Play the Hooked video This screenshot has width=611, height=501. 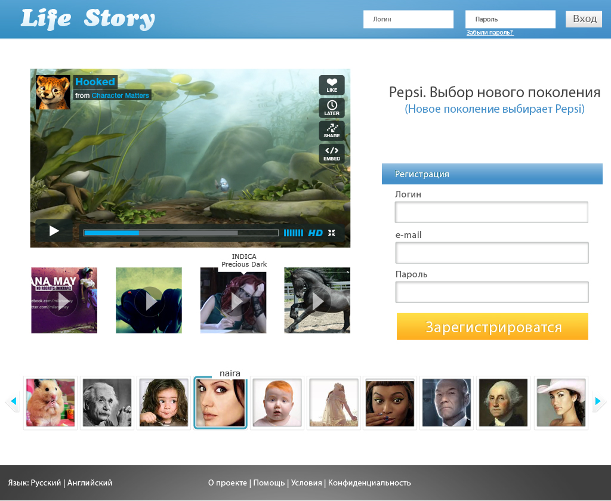coord(54,231)
